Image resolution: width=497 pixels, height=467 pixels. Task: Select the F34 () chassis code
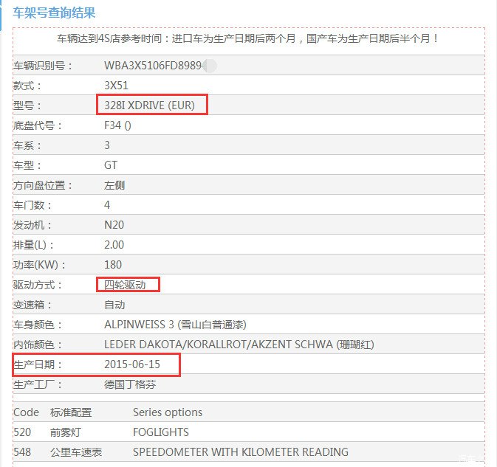tap(117, 125)
